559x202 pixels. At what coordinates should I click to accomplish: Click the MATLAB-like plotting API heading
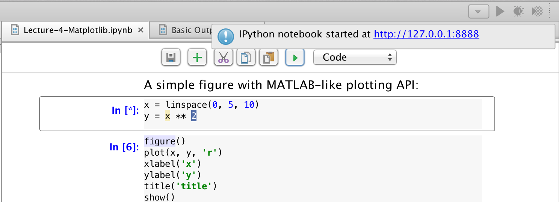pos(281,85)
